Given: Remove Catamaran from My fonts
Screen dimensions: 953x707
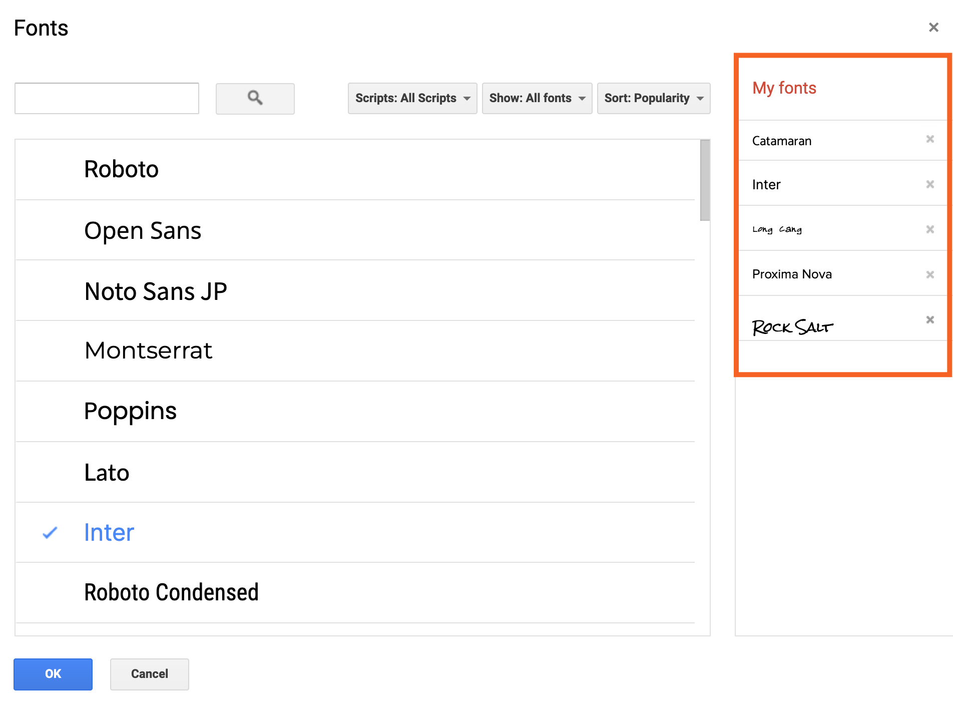Looking at the screenshot, I should (x=930, y=139).
